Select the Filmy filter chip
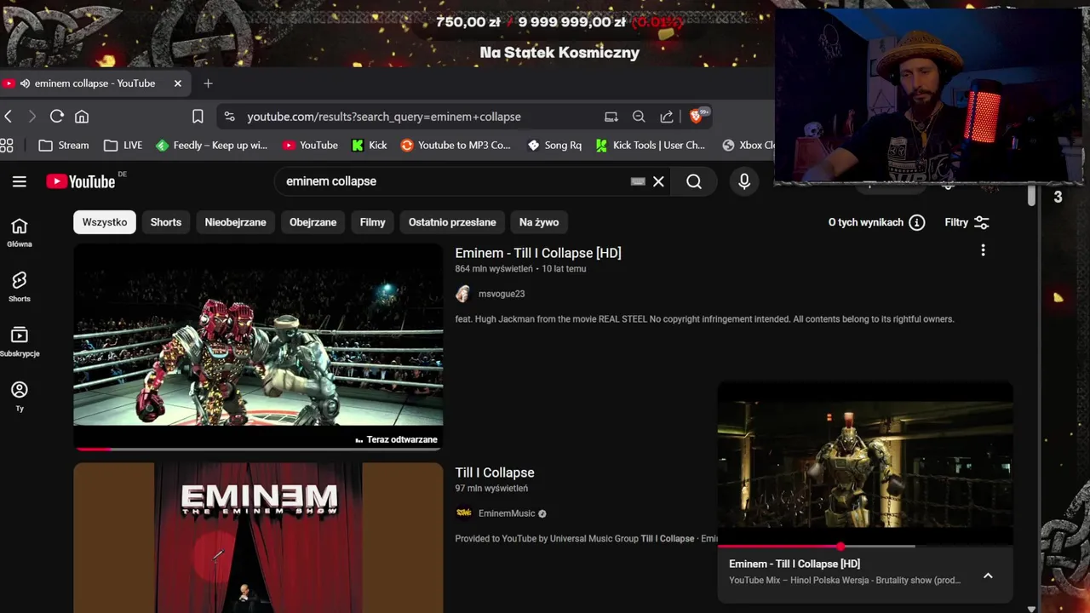Viewport: 1090px width, 613px height. coord(372,222)
